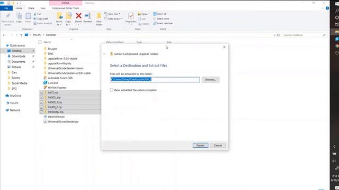Click the pink Extract contextual tab
339x190 pixels.
66,3
